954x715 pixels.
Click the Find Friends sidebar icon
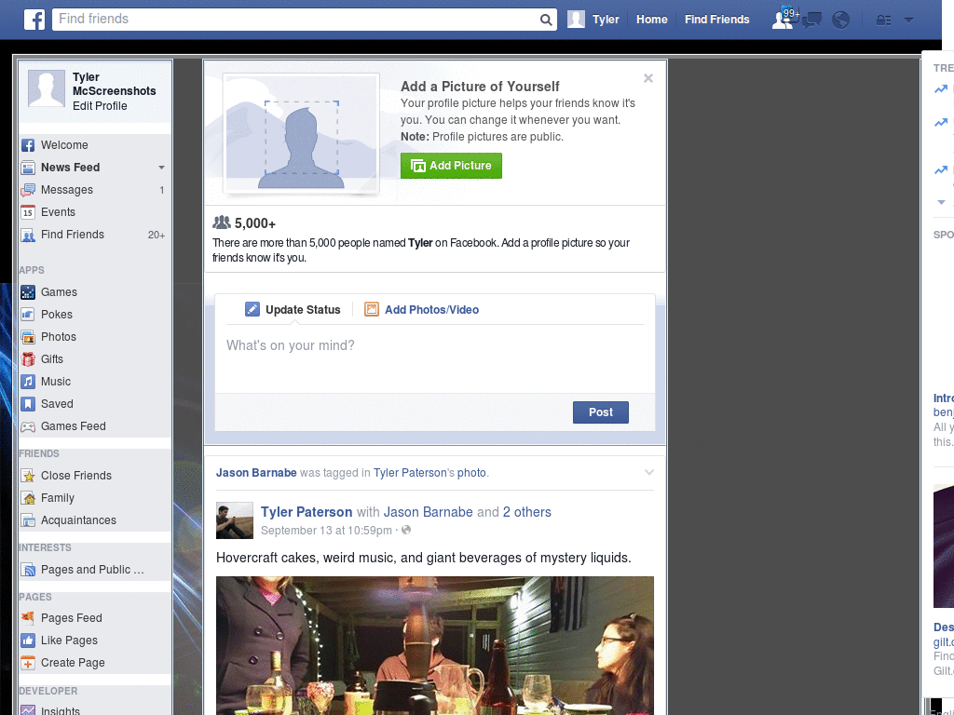point(28,235)
